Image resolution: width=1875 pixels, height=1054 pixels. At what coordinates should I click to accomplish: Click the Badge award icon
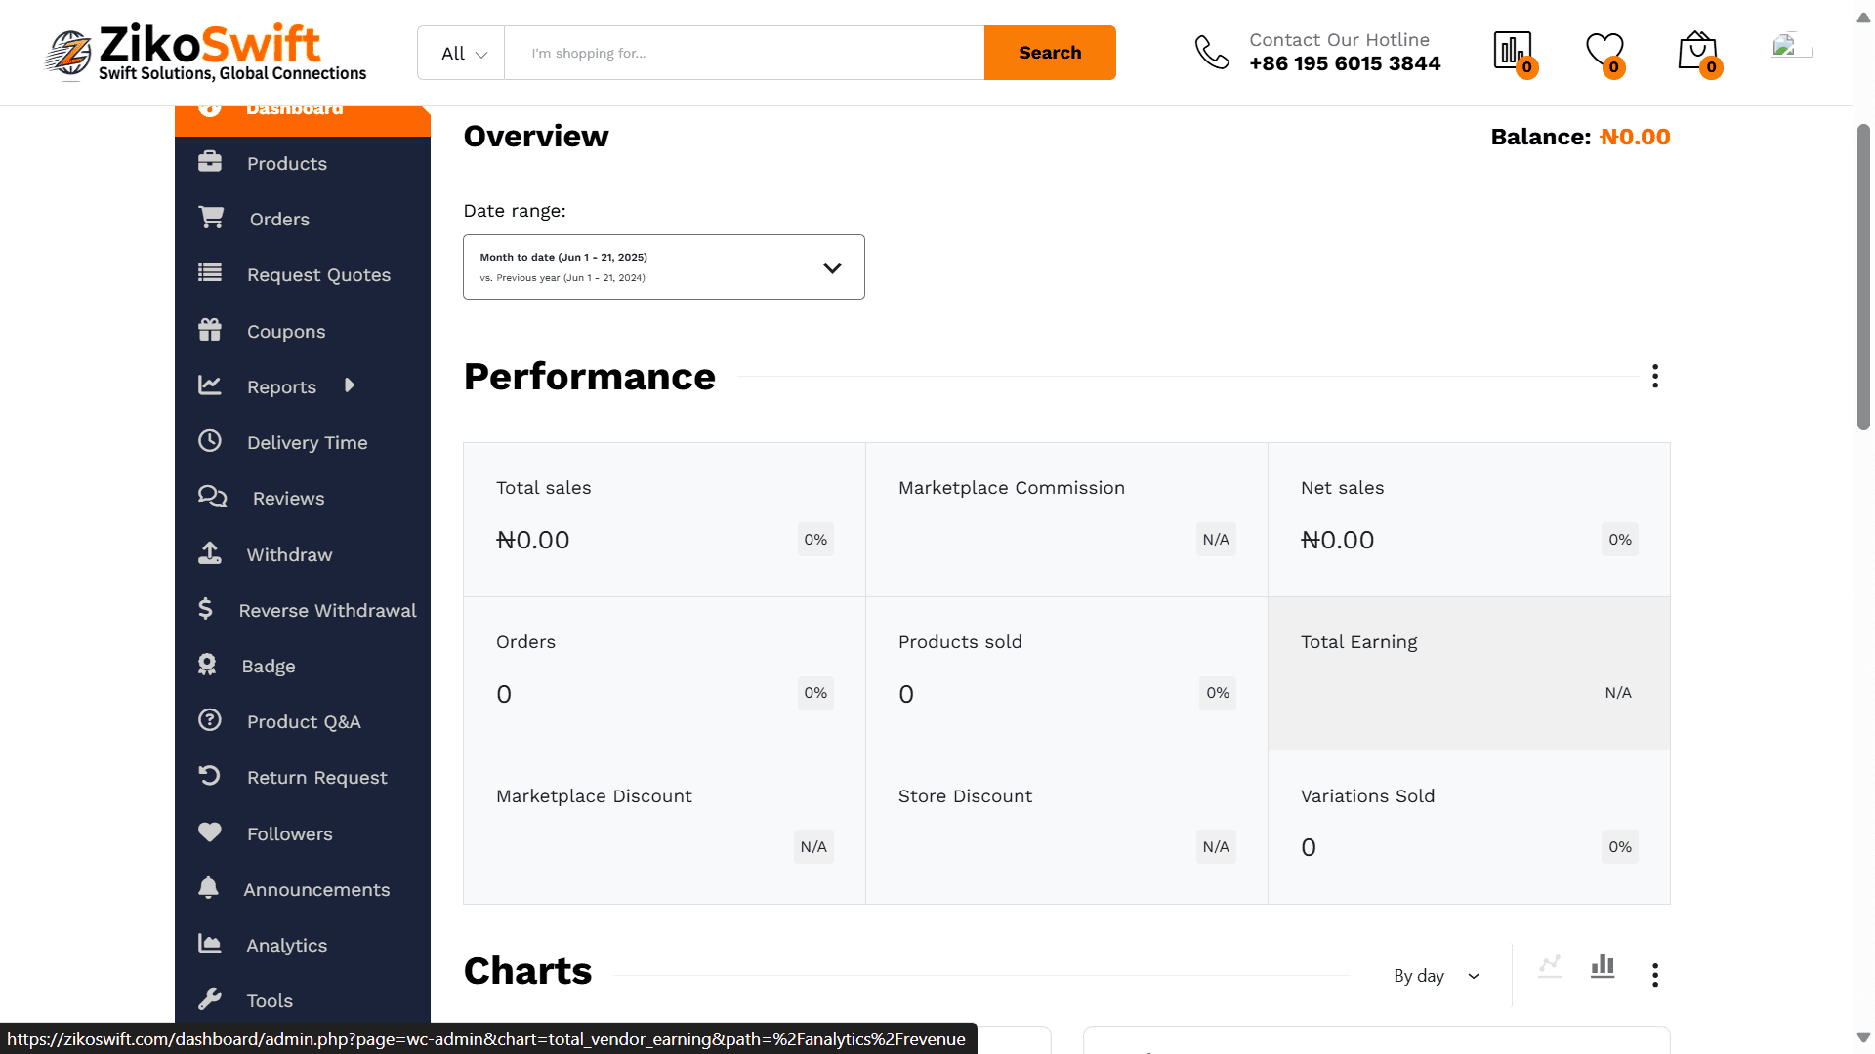pyautogui.click(x=207, y=665)
